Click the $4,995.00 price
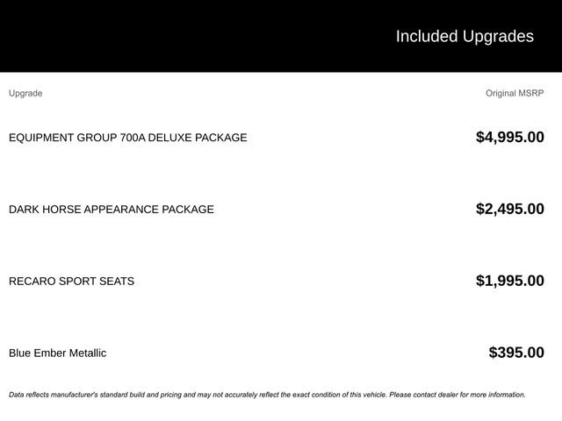 pyautogui.click(x=509, y=137)
